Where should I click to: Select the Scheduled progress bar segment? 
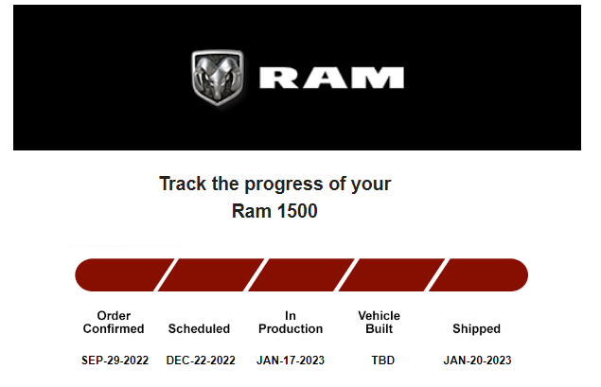[211, 274]
